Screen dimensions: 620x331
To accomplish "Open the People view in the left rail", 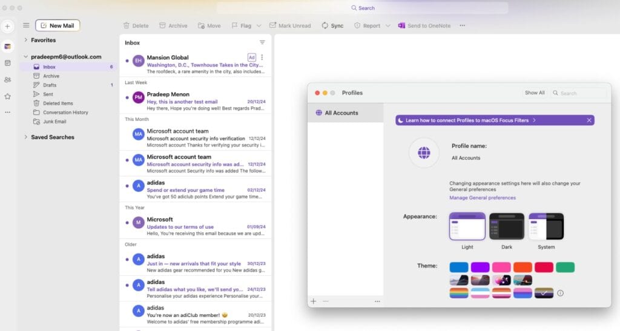I will [7, 80].
